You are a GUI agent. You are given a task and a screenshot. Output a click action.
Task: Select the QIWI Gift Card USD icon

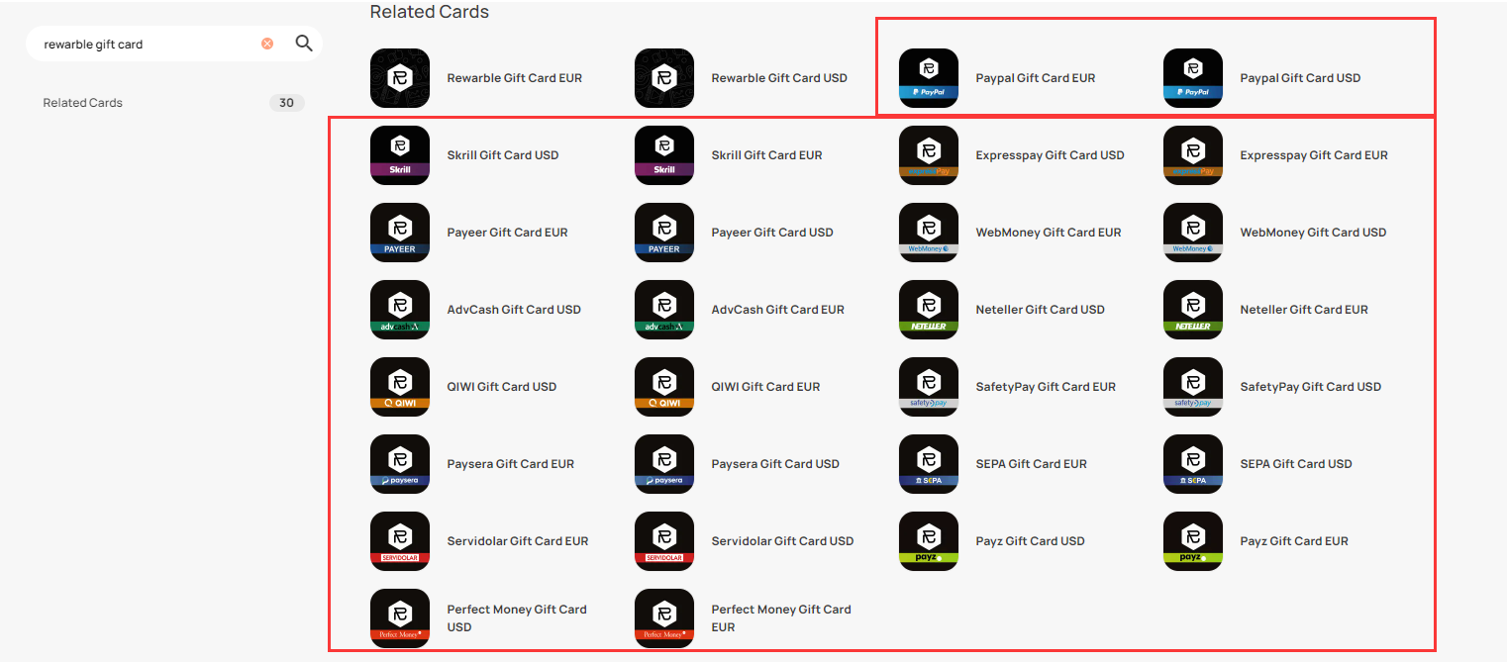[x=400, y=387]
